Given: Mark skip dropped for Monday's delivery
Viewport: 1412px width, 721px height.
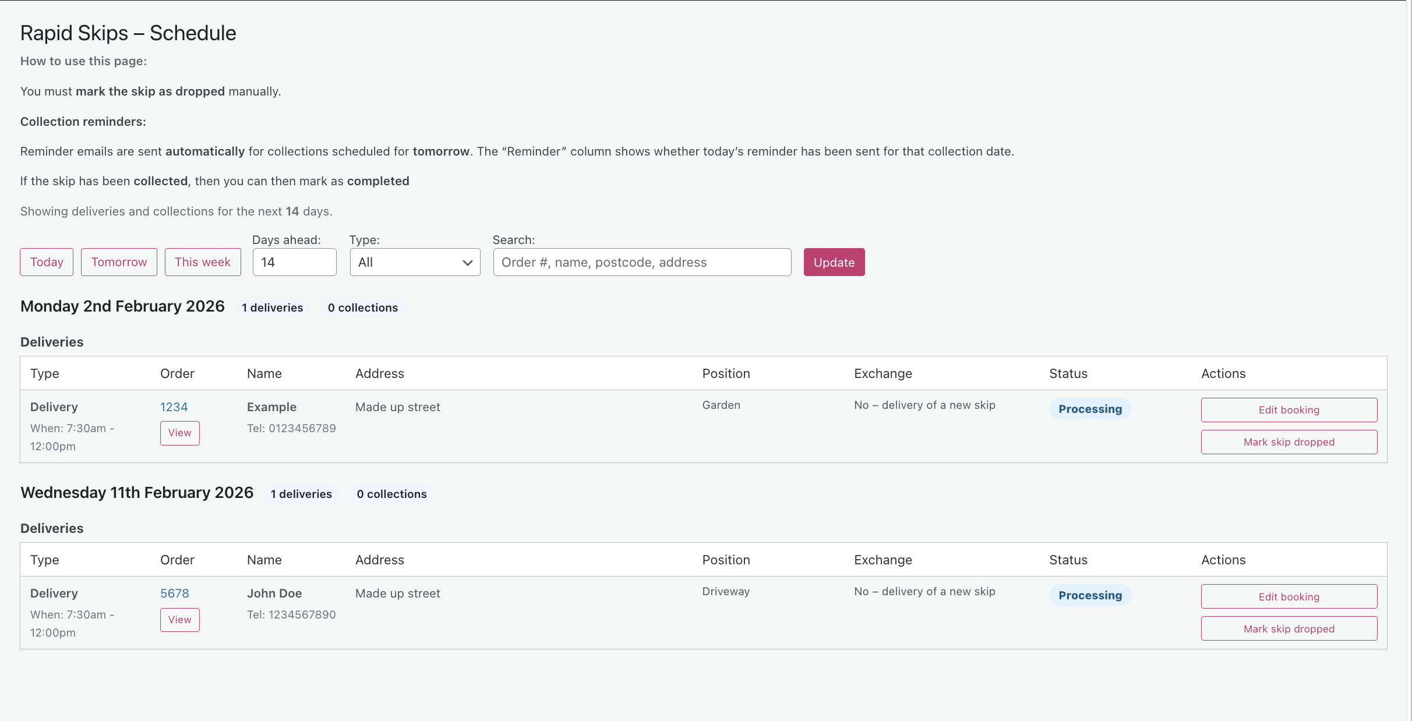Looking at the screenshot, I should click(1289, 441).
